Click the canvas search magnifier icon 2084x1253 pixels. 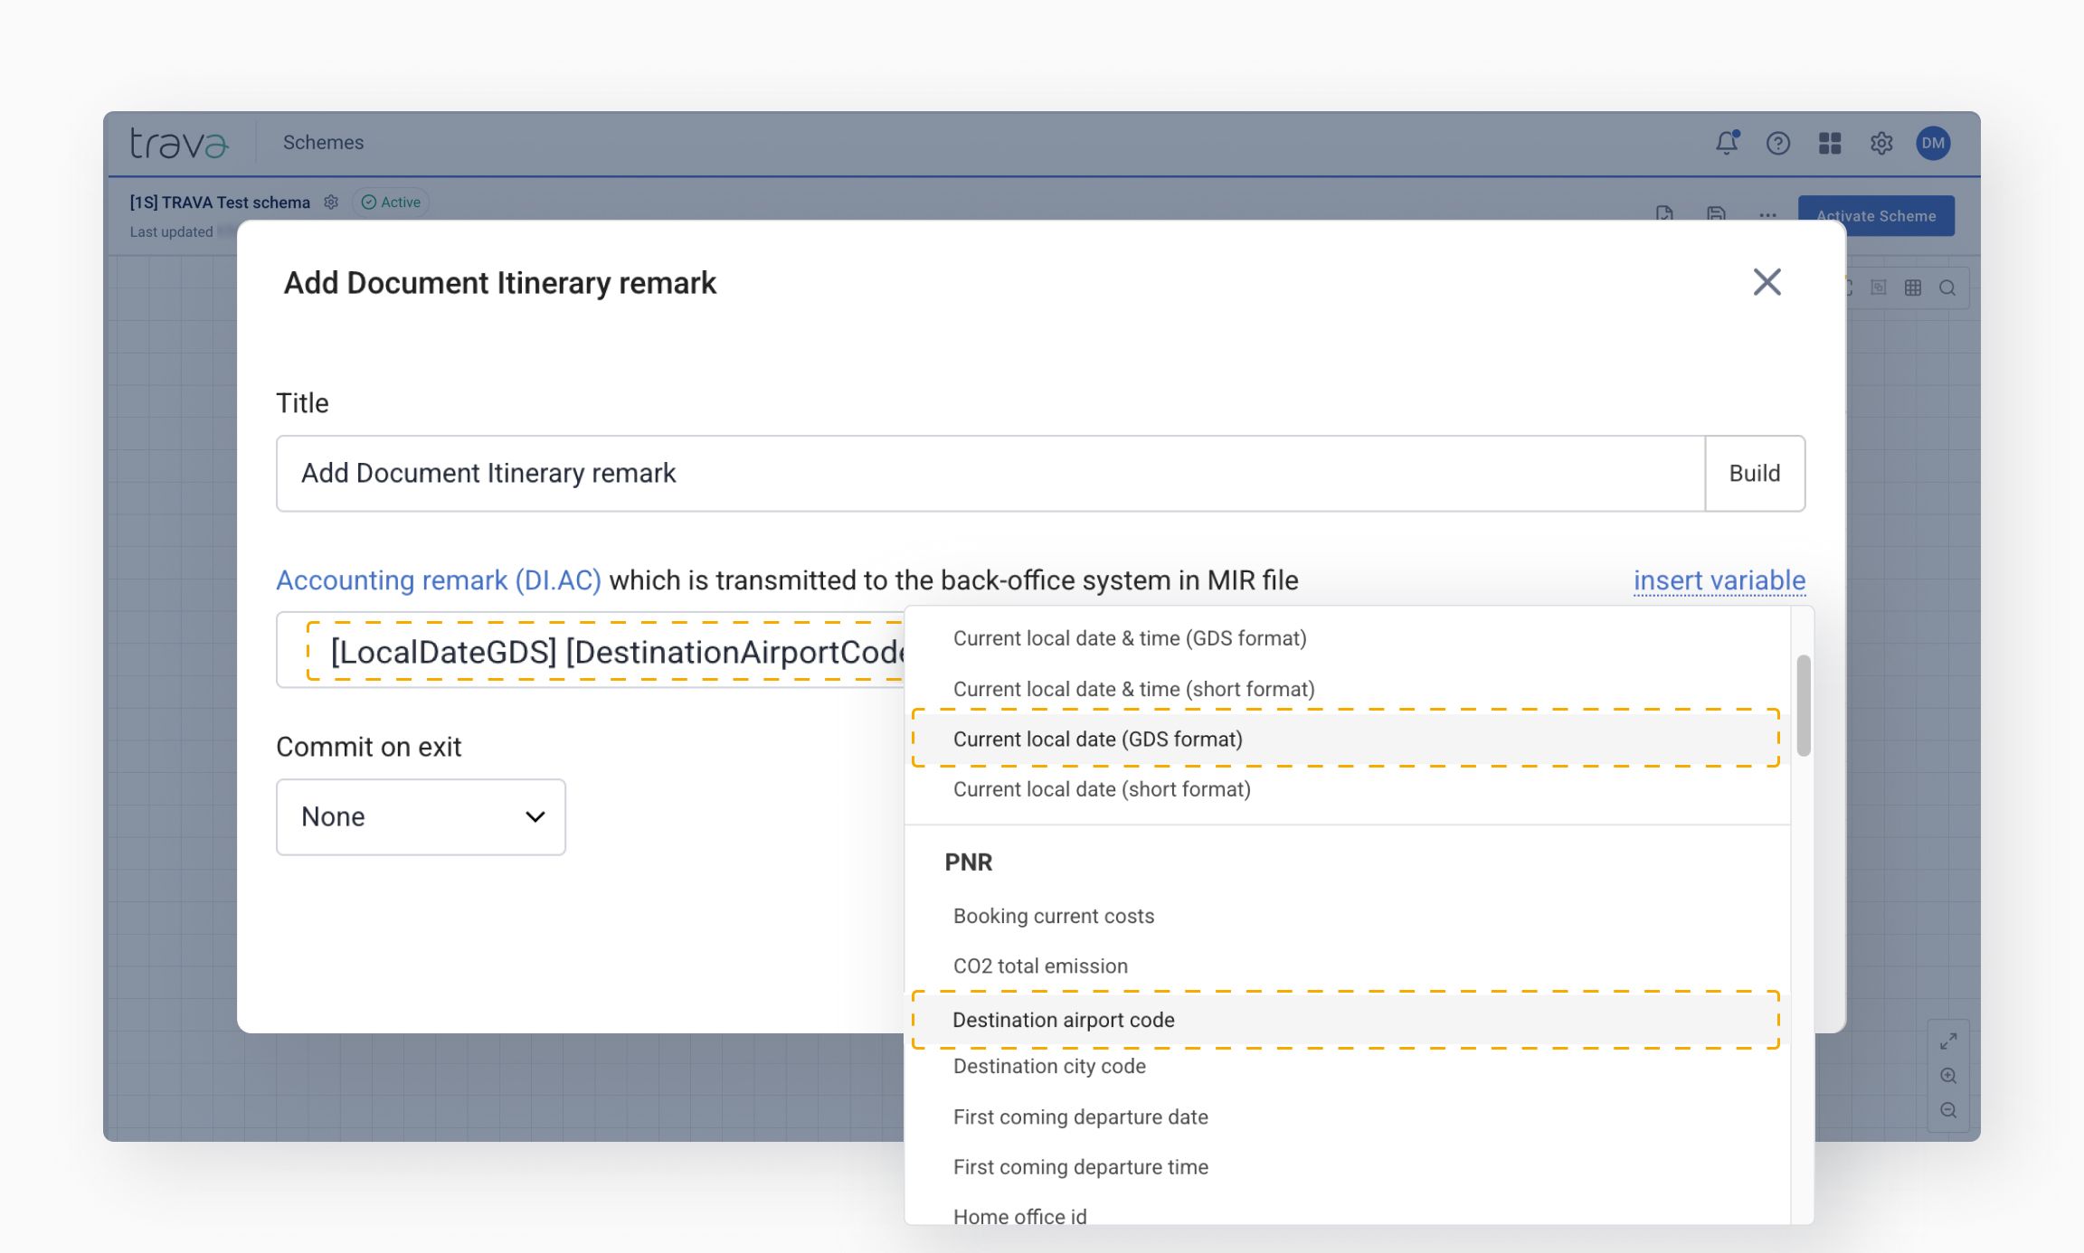[x=1947, y=287]
